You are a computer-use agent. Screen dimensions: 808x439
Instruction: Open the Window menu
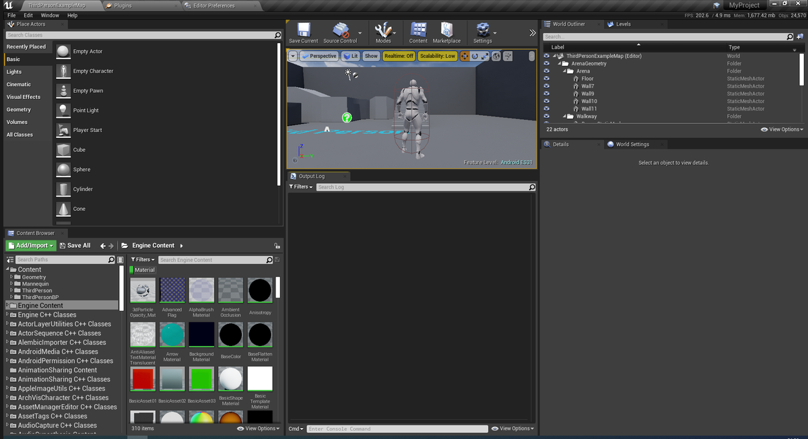(x=50, y=15)
